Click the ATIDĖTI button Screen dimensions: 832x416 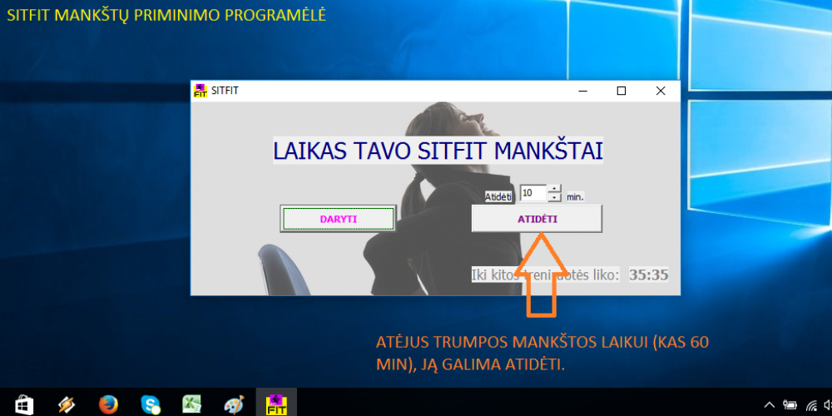(537, 219)
